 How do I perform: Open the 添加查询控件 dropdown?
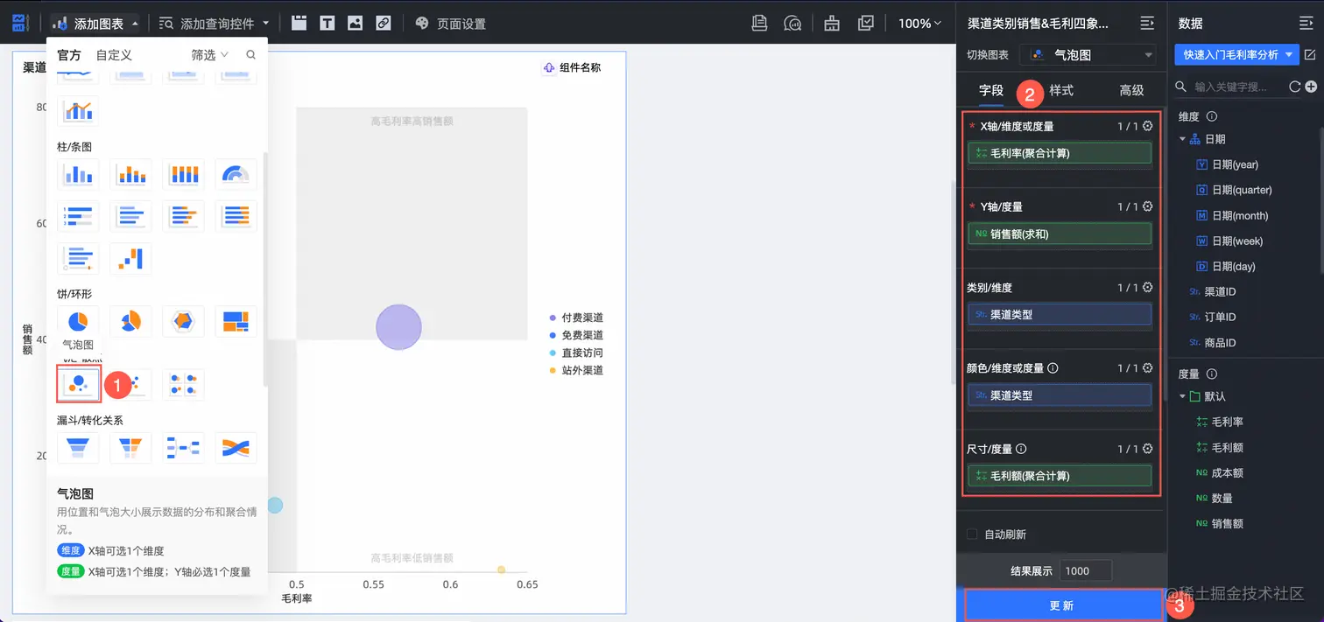coord(215,24)
